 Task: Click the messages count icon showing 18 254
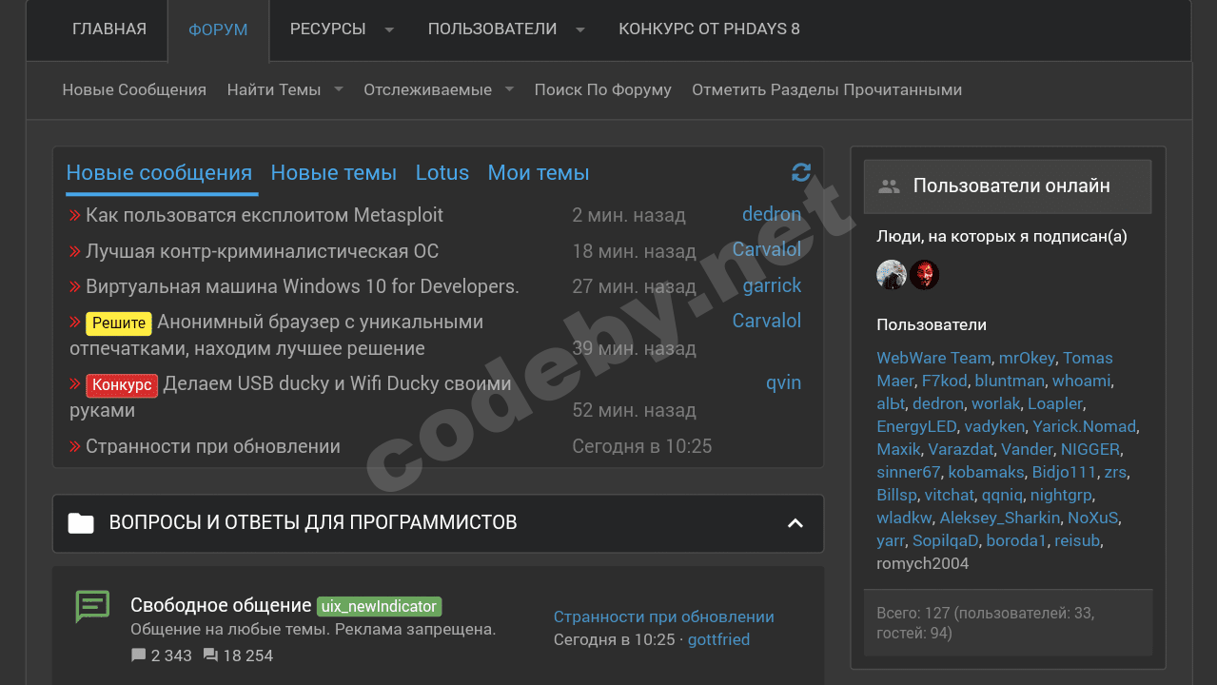coord(210,656)
